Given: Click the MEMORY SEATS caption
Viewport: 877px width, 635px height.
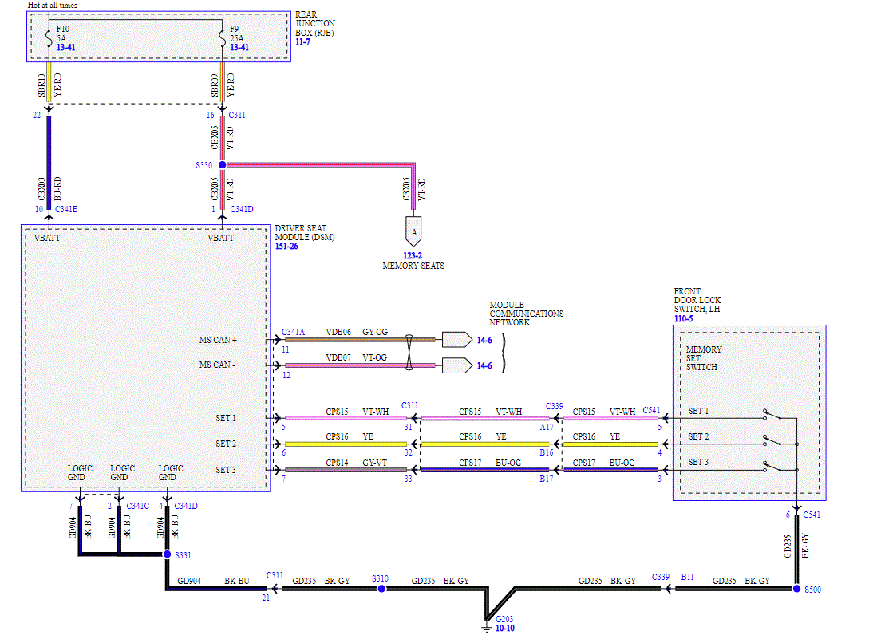Looking at the screenshot, I should [413, 266].
